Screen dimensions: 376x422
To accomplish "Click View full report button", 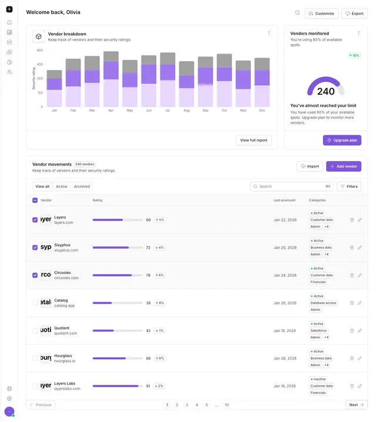I will point(254,140).
